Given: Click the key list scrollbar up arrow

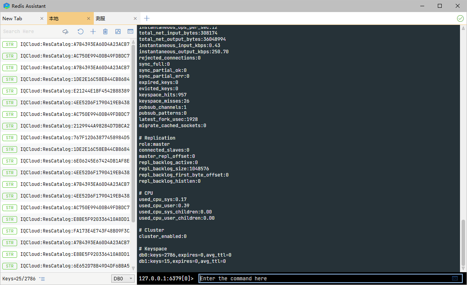Looking at the screenshot, I should pyautogui.click(x=133, y=41).
